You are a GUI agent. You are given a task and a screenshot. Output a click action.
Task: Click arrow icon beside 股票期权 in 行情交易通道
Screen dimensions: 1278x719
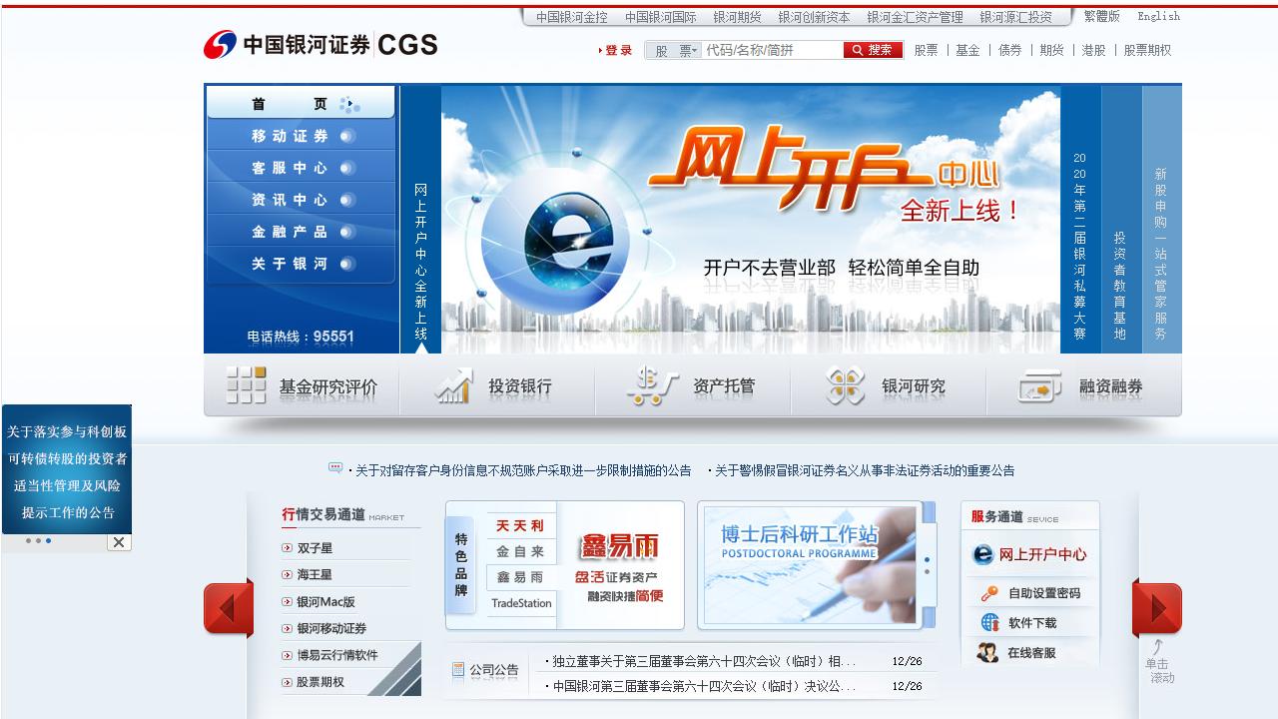[x=288, y=683]
